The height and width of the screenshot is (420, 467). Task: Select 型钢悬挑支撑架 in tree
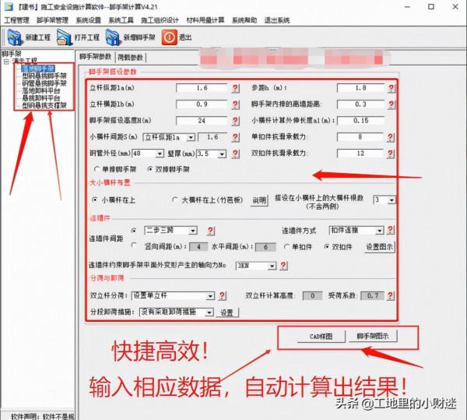coord(44,105)
